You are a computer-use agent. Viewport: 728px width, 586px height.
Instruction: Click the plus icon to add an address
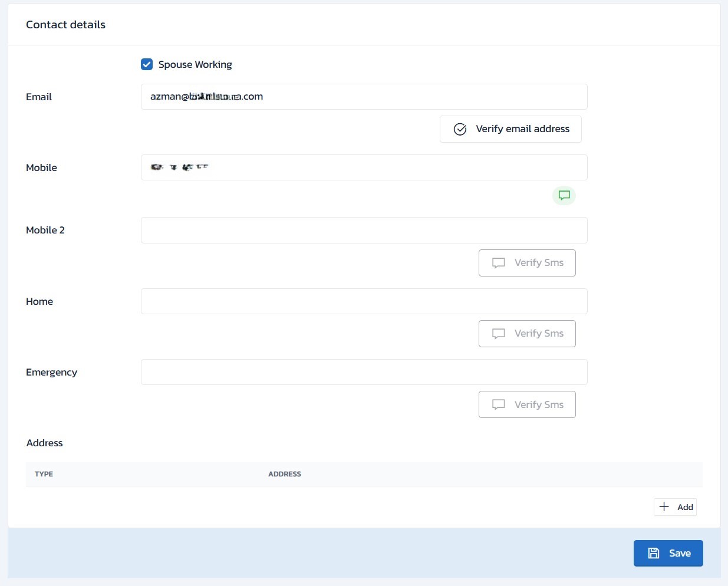coord(664,507)
